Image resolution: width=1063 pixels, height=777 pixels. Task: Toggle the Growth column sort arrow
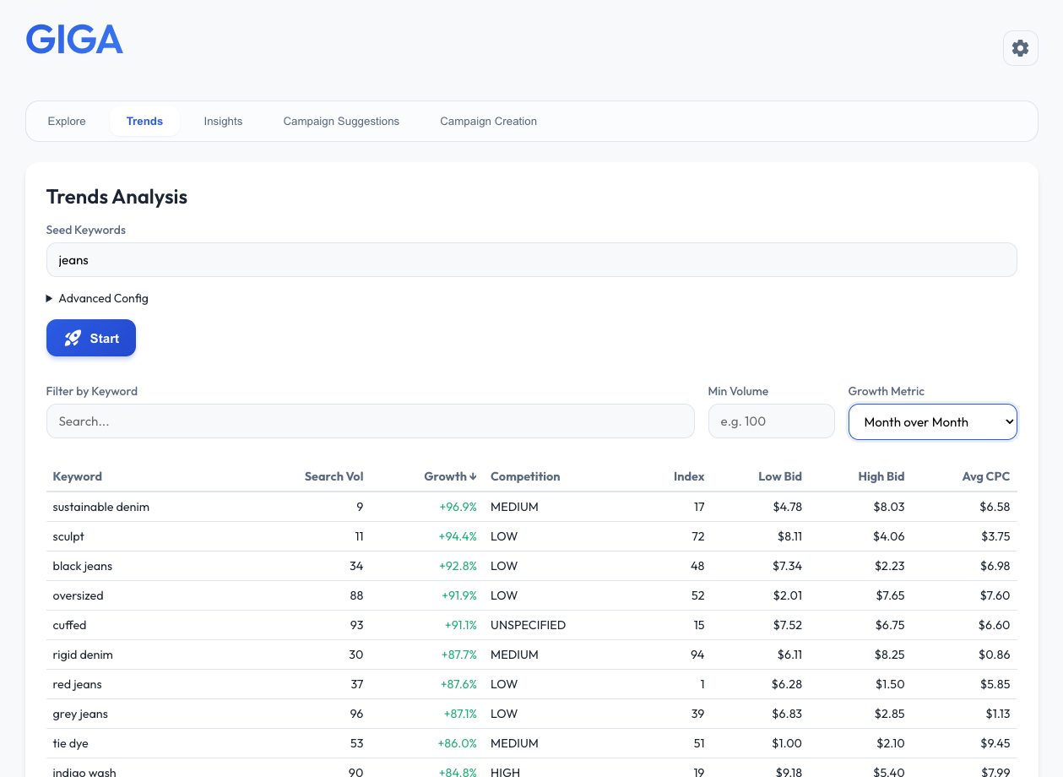pos(474,476)
